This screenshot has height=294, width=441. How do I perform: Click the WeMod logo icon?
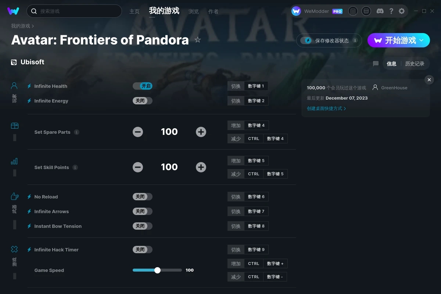click(x=13, y=11)
